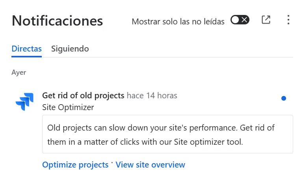The width and height of the screenshot is (305, 186).
Task: Open notifications in a new tab icon
Action: [x=266, y=20]
